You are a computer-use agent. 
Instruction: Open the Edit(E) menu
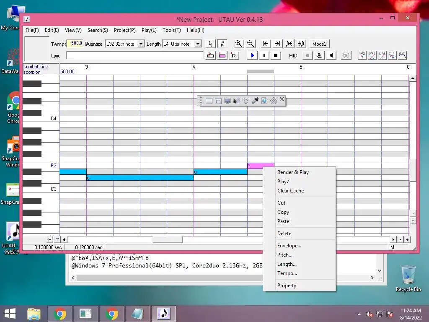coord(52,30)
